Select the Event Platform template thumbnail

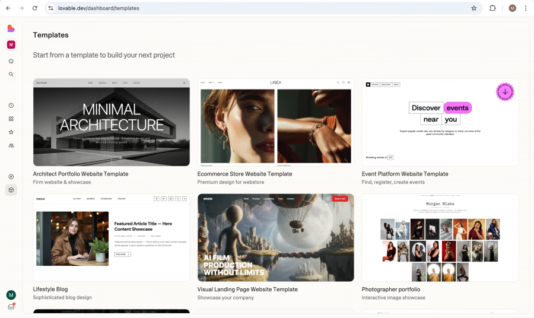tap(440, 122)
